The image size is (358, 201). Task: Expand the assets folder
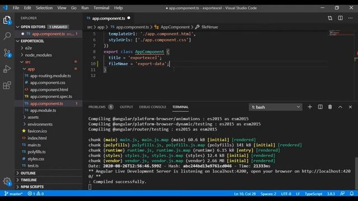click(x=33, y=117)
